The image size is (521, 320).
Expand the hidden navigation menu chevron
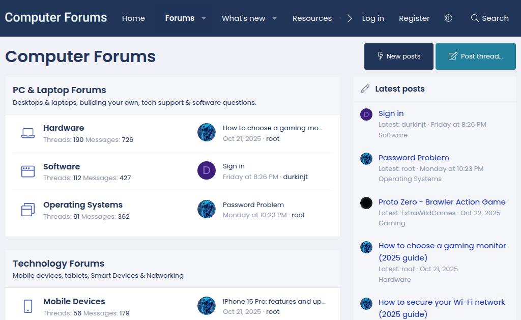point(350,18)
